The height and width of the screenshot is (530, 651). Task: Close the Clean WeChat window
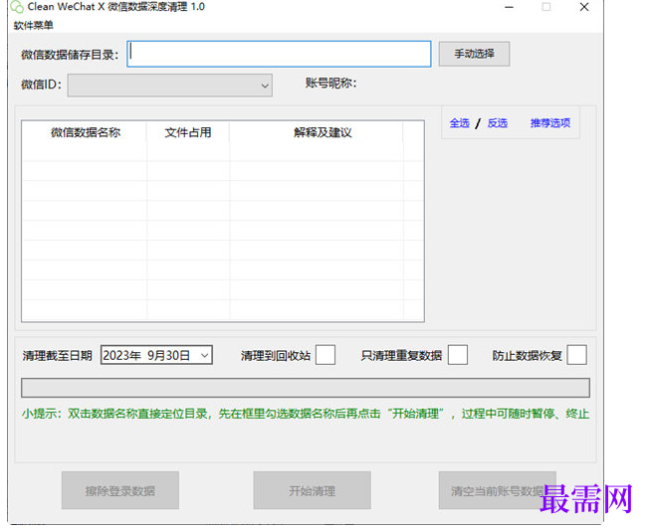583,7
